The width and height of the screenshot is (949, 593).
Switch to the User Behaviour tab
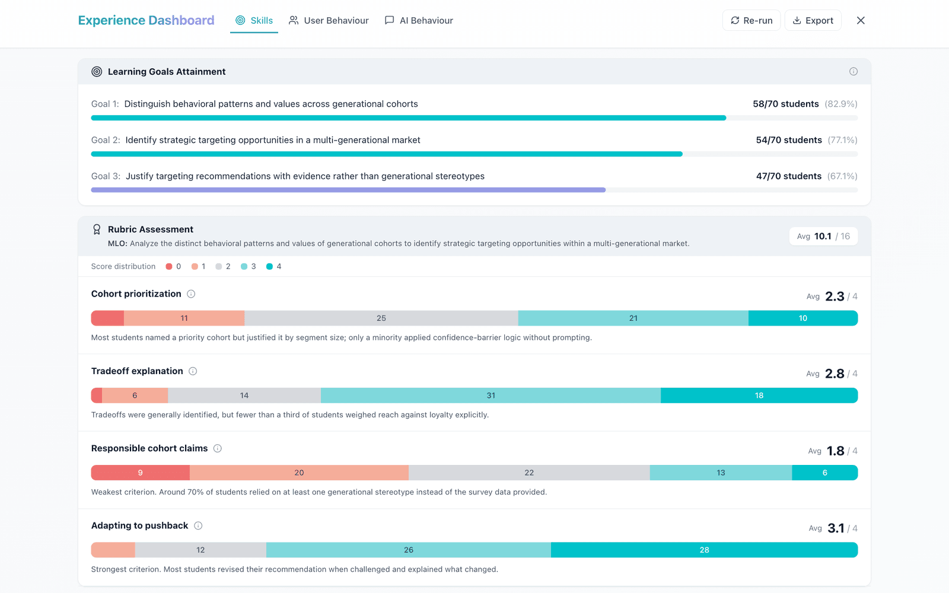pyautogui.click(x=329, y=21)
